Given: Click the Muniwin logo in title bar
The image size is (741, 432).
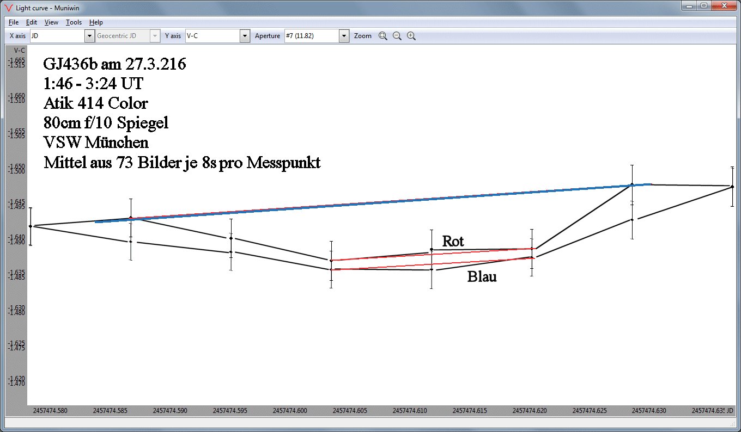Looking at the screenshot, I should pyautogui.click(x=8, y=6).
